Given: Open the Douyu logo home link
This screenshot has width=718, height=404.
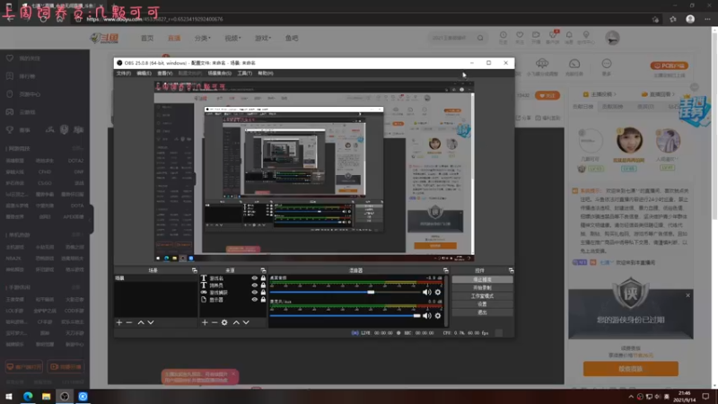Looking at the screenshot, I should pyautogui.click(x=104, y=38).
